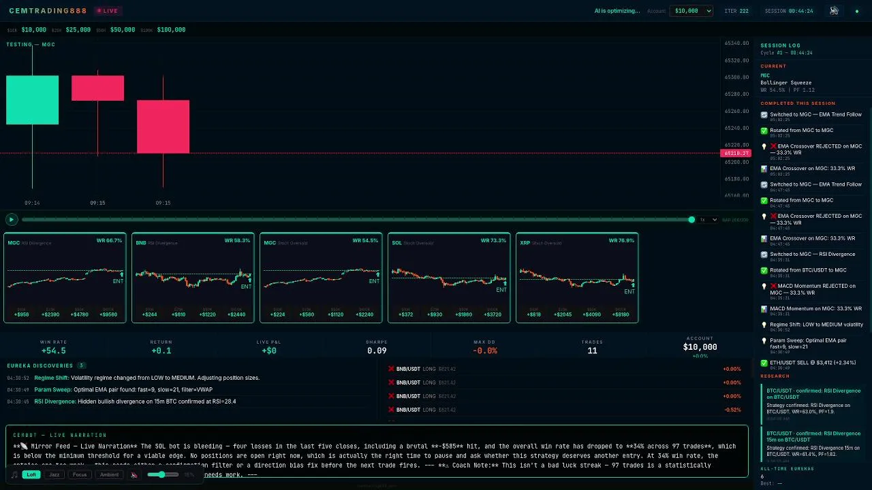The width and height of the screenshot is (872, 490).
Task: Click the current price label 65210.27
Action: click(x=736, y=153)
